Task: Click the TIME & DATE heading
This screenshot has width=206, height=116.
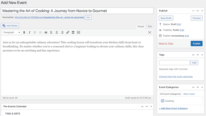Action: 13,114
